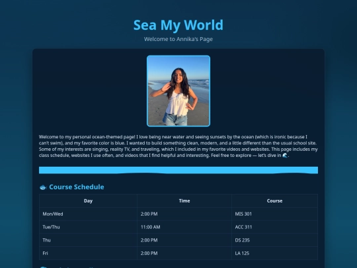The image size is (357, 268).
Task: Click the Mon/Wed day cell
Action: (x=88, y=214)
